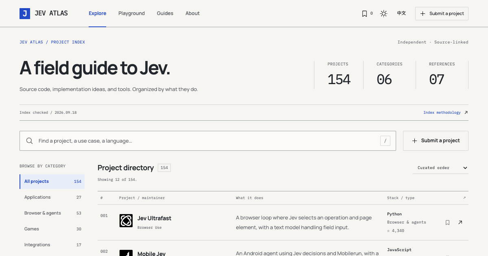
Task: Focus the project search field
Action: click(208, 141)
